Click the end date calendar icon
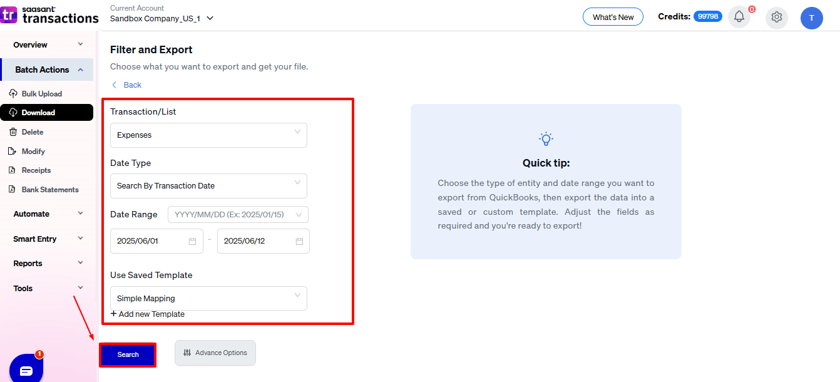The width and height of the screenshot is (840, 382). pos(299,241)
